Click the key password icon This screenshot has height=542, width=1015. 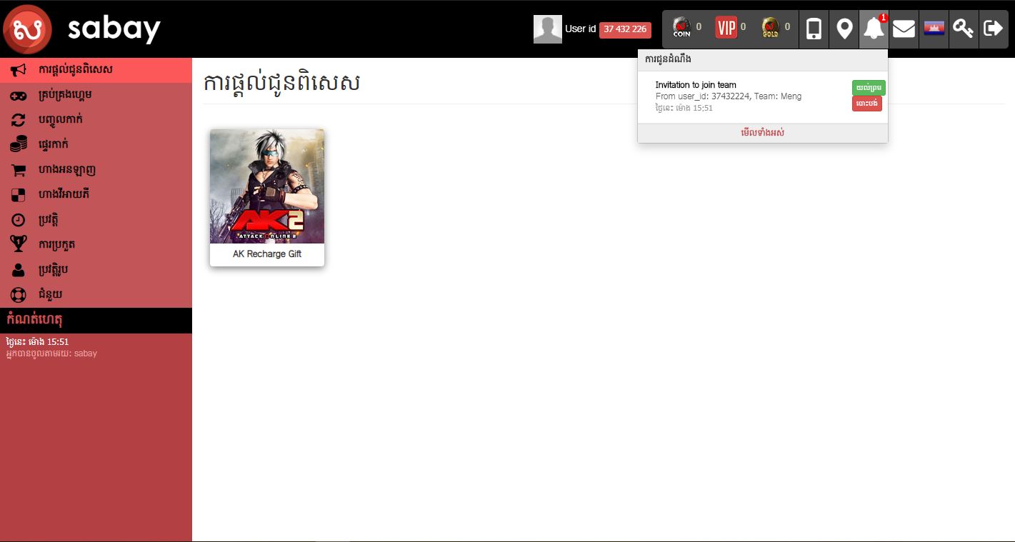tap(964, 29)
